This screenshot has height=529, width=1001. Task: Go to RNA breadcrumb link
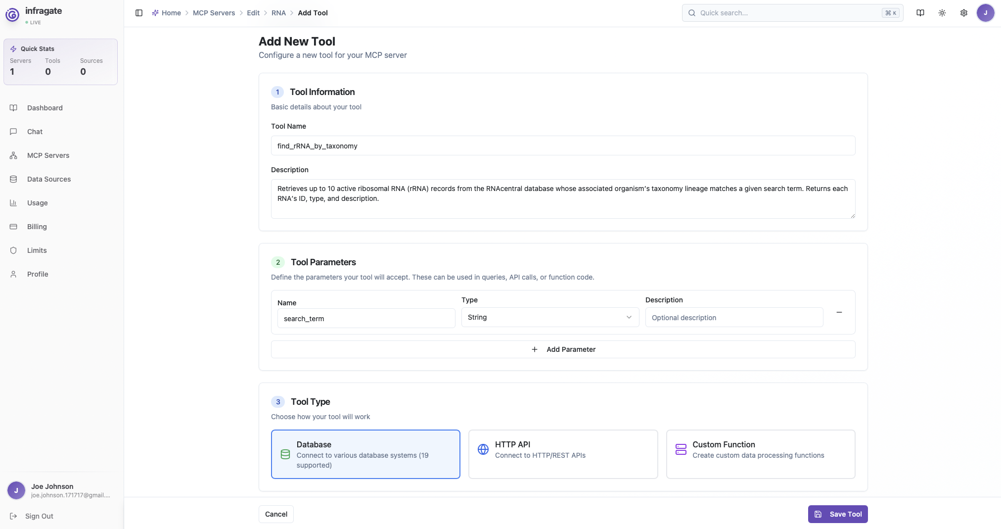tap(278, 13)
